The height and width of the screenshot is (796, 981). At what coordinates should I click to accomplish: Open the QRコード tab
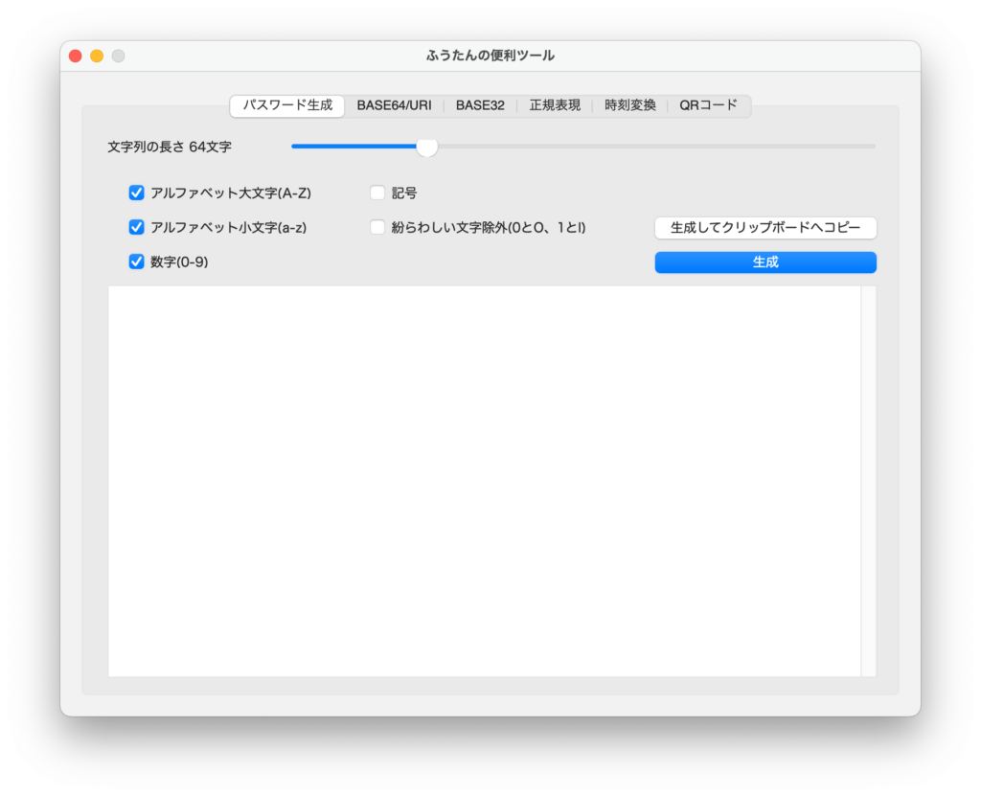tap(709, 105)
